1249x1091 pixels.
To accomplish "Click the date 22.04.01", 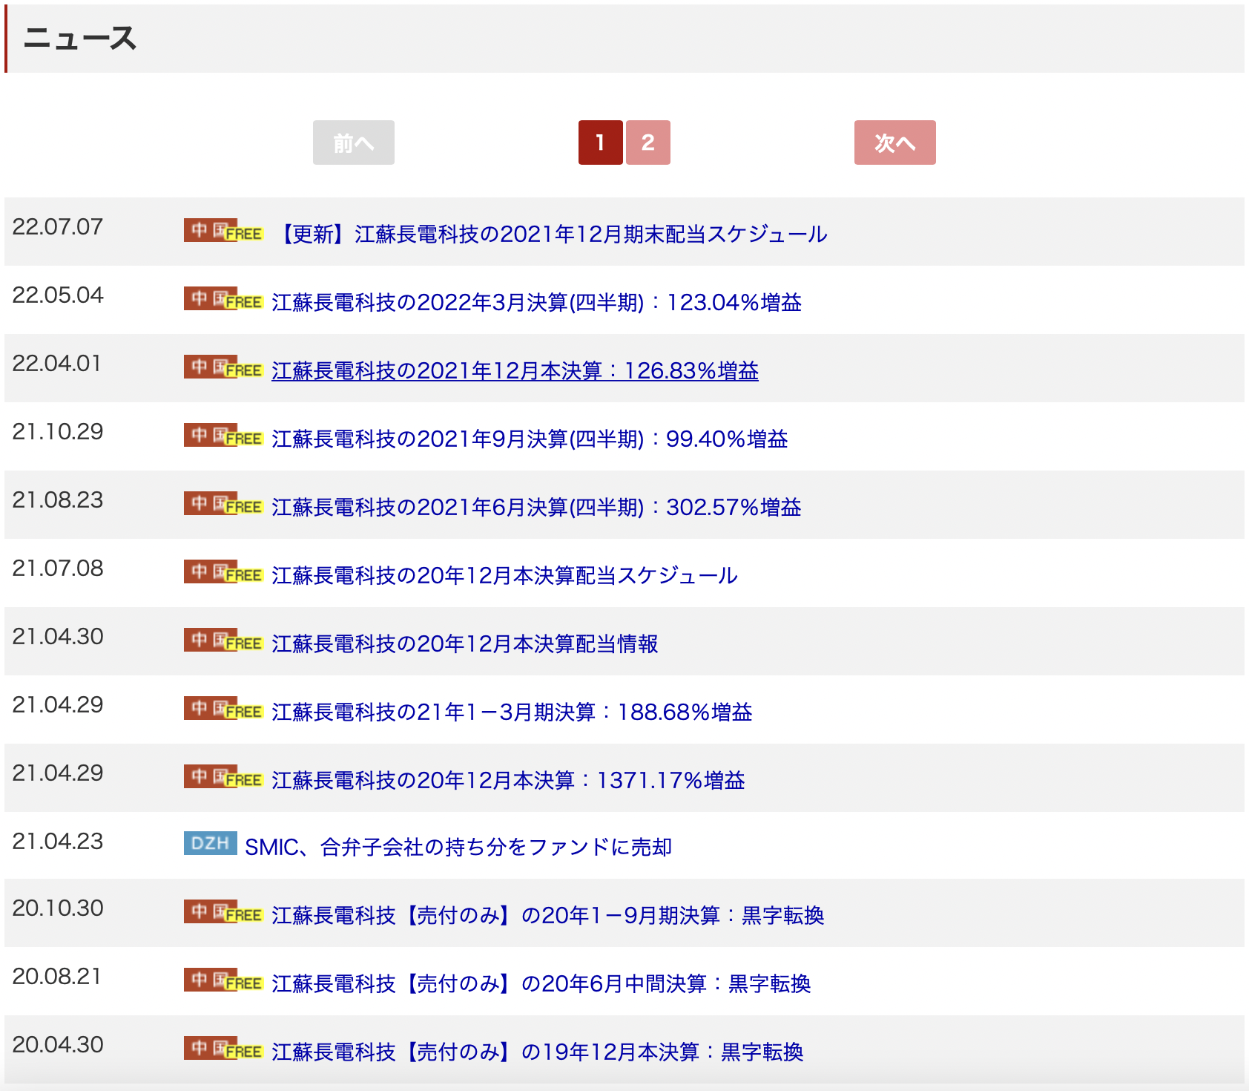I will 56,364.
